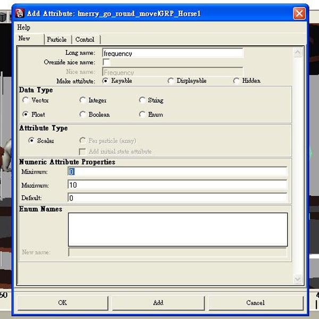Click the Maximum value field

(178, 184)
